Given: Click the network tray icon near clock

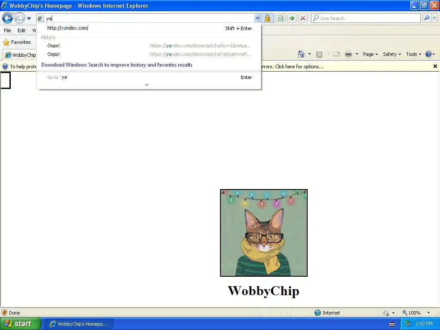Looking at the screenshot, I should (x=408, y=324).
